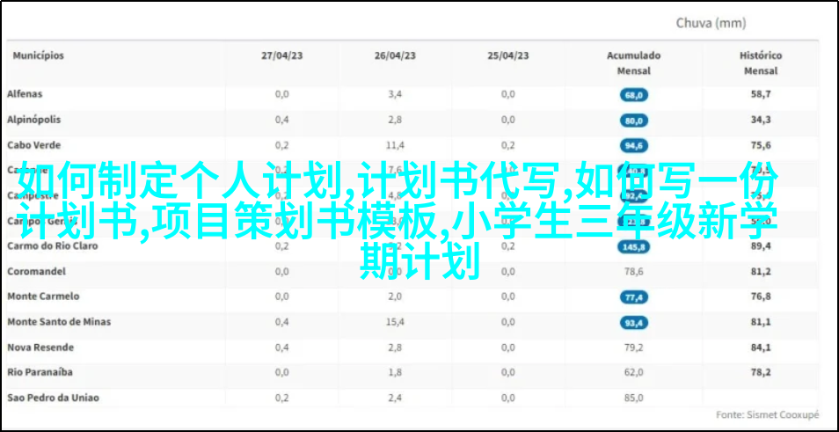839x432 pixels.
Task: Click the 68,0 badge for Alfenas
Action: coord(633,95)
